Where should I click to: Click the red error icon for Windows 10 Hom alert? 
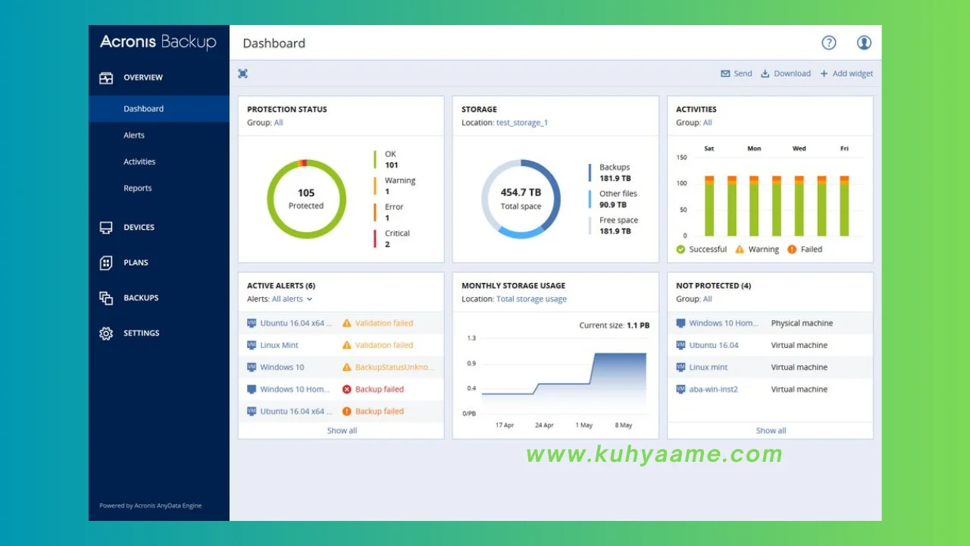[347, 389]
